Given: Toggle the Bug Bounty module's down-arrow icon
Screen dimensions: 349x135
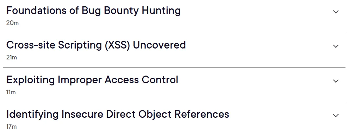Looking at the screenshot, I should tap(336, 12).
